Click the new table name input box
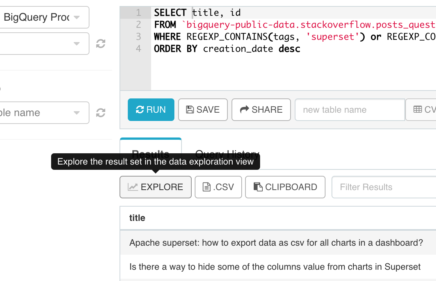 (x=350, y=109)
